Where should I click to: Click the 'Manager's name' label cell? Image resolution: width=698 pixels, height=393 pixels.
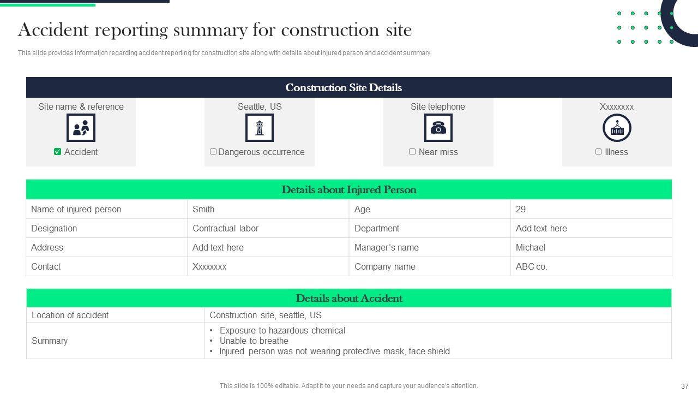430,247
